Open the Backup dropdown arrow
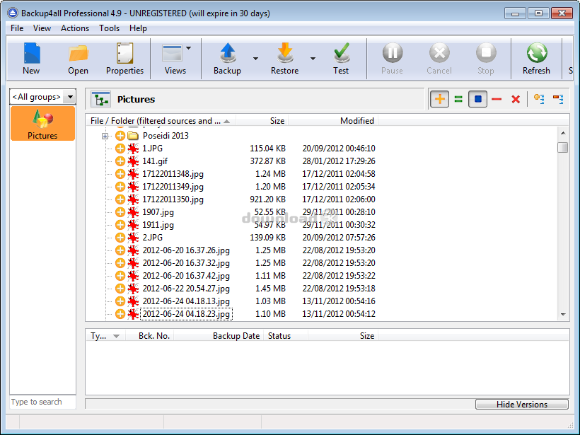 click(x=255, y=59)
